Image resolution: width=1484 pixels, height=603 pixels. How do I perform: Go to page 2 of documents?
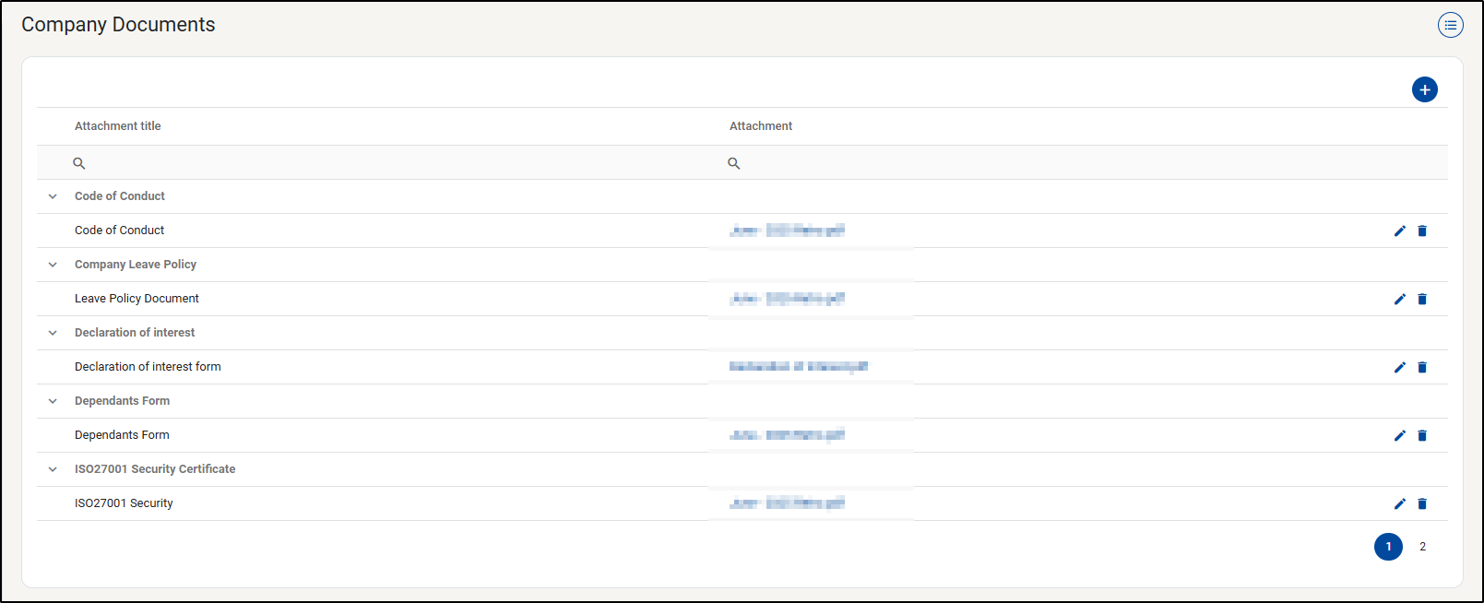coord(1422,547)
